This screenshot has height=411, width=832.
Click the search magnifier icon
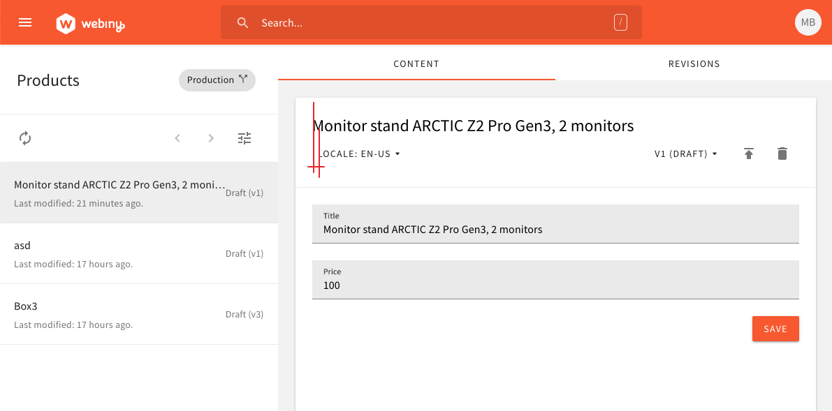(x=242, y=23)
